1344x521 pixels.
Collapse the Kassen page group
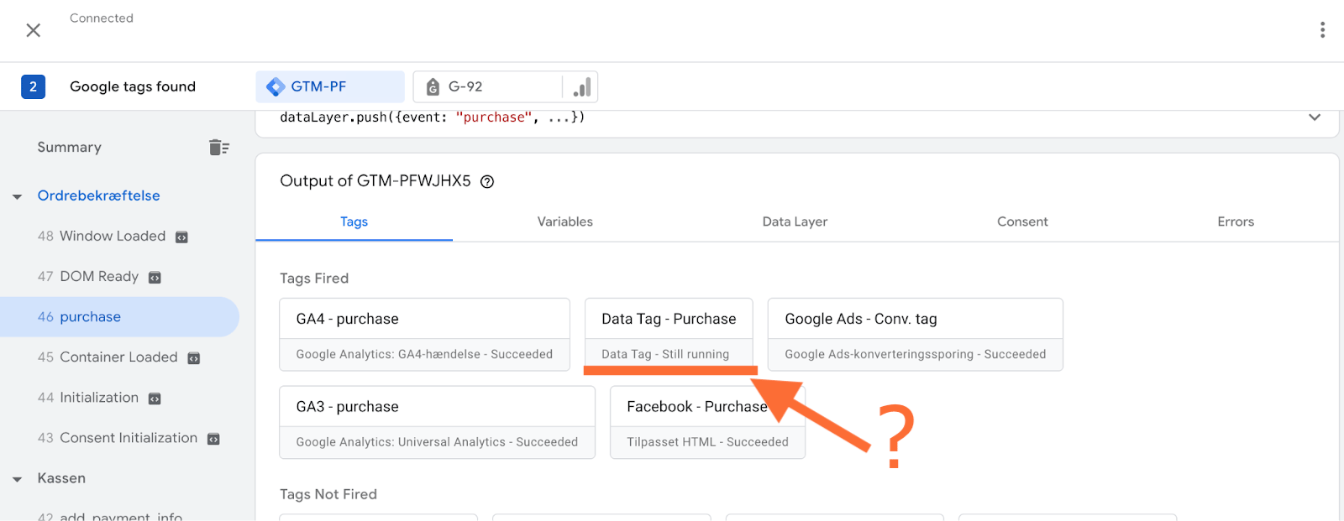[x=17, y=479]
